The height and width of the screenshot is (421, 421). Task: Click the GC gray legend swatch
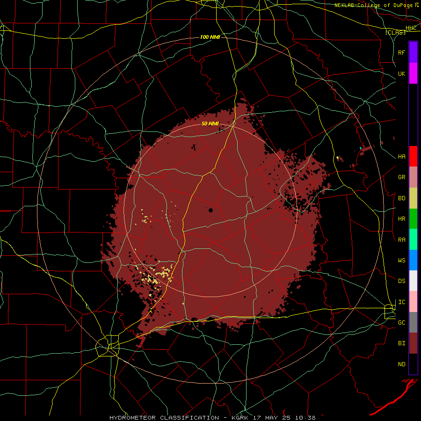[413, 322]
